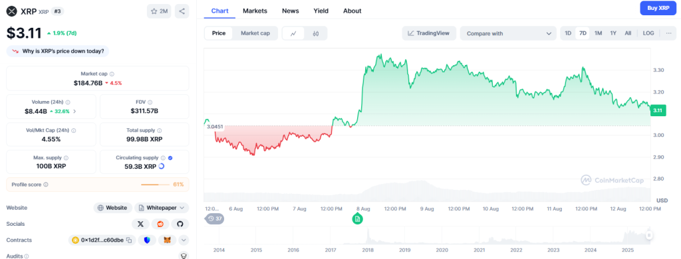Toggle chart to Price view
681x259 pixels.
tap(219, 33)
